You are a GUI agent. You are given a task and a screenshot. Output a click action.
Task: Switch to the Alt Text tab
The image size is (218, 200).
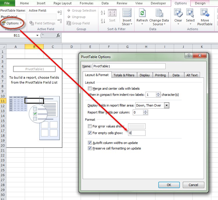(x=192, y=75)
